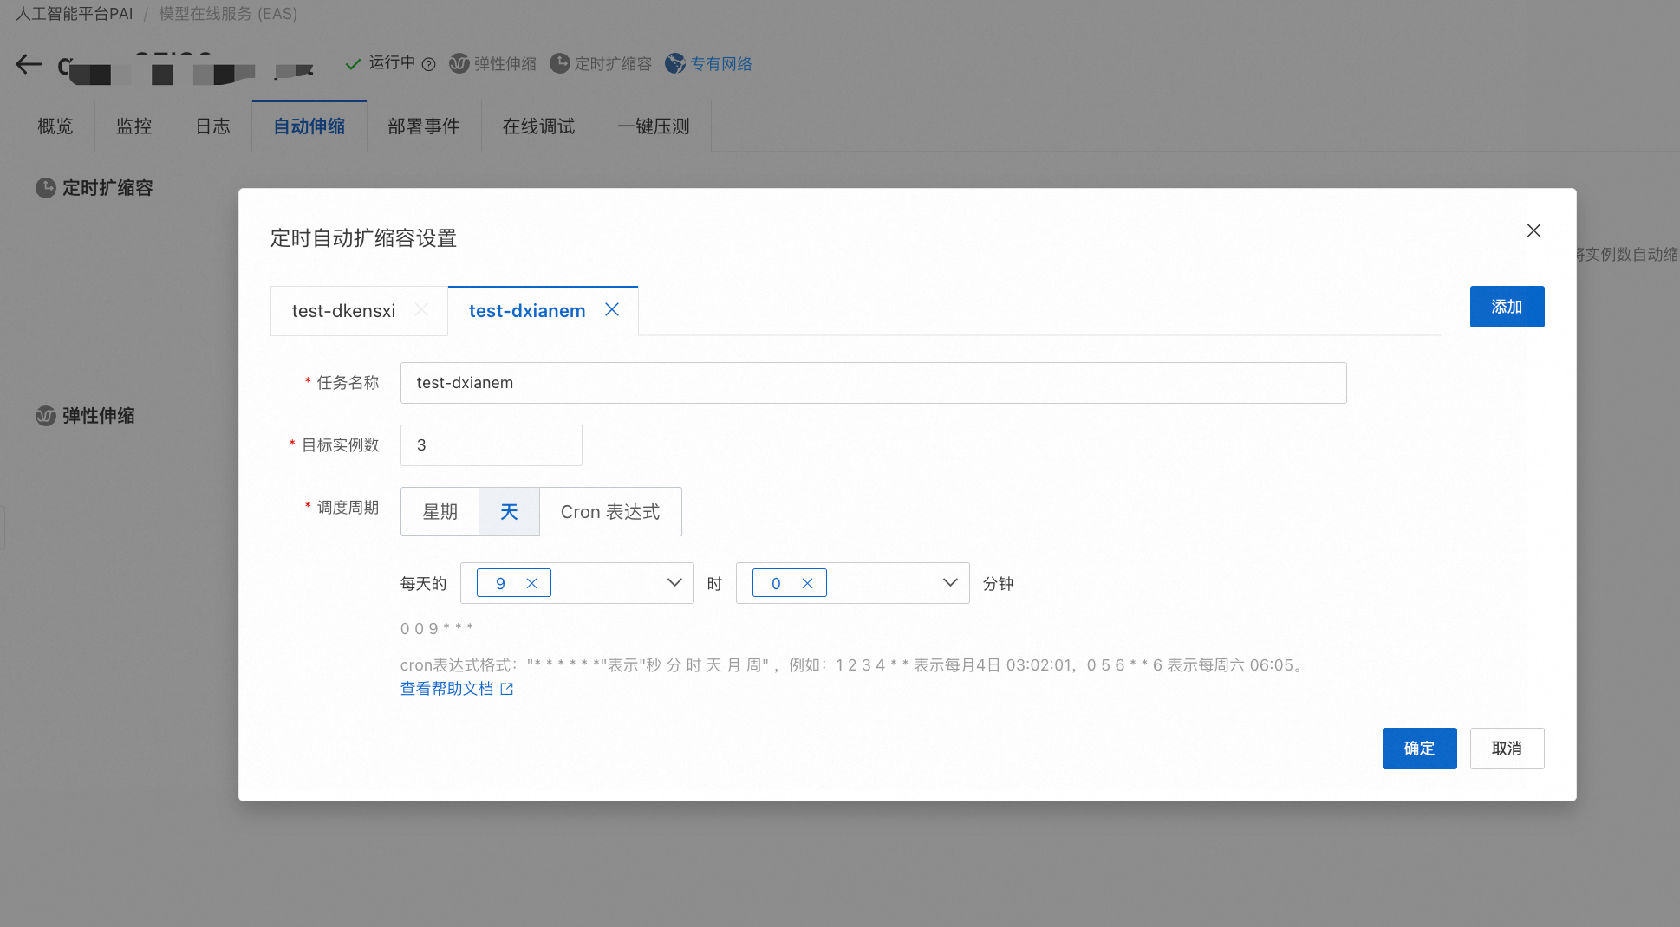Screen dimensions: 1680x927
Task: Close the dialog with X icon
Action: [x=1533, y=230]
